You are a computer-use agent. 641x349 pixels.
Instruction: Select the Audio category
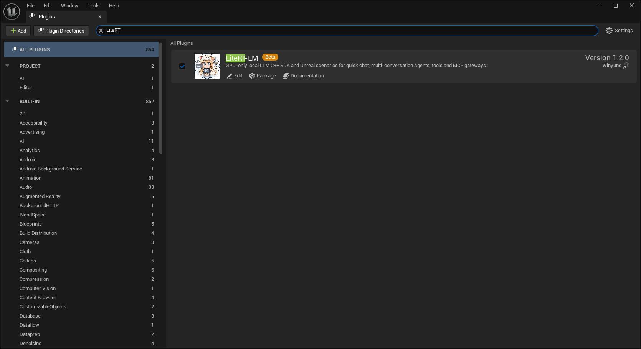(x=81, y=187)
